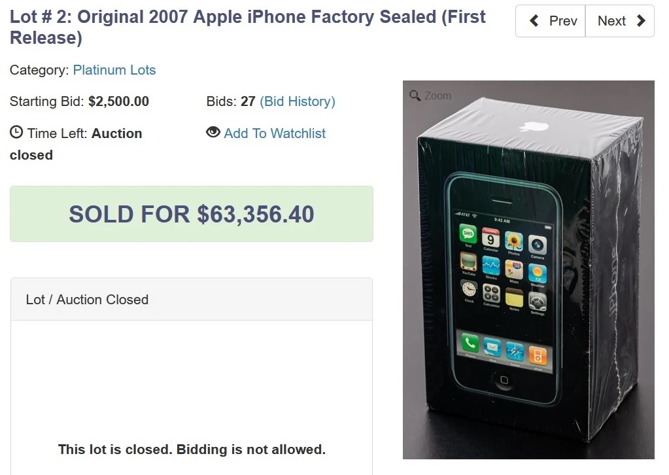669x475 pixels.
Task: Add this iPhone lot to your watchlist
Action: 274,133
